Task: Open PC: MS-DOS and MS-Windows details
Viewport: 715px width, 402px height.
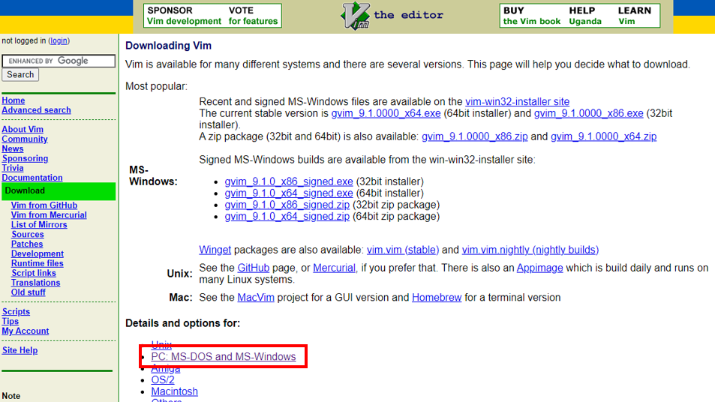Action: point(224,357)
